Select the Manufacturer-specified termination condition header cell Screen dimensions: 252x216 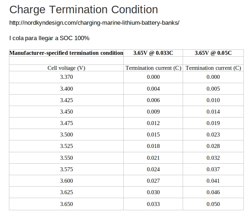point(66,53)
